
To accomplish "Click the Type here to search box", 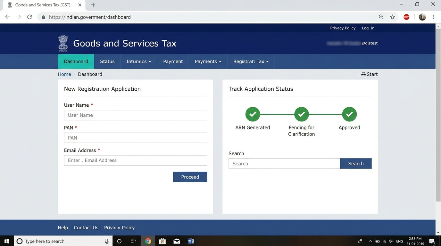I will point(62,241).
